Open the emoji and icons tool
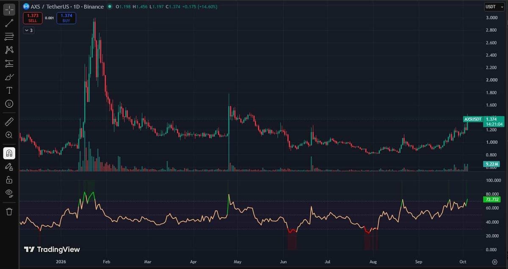The image size is (508, 269). coord(9,104)
